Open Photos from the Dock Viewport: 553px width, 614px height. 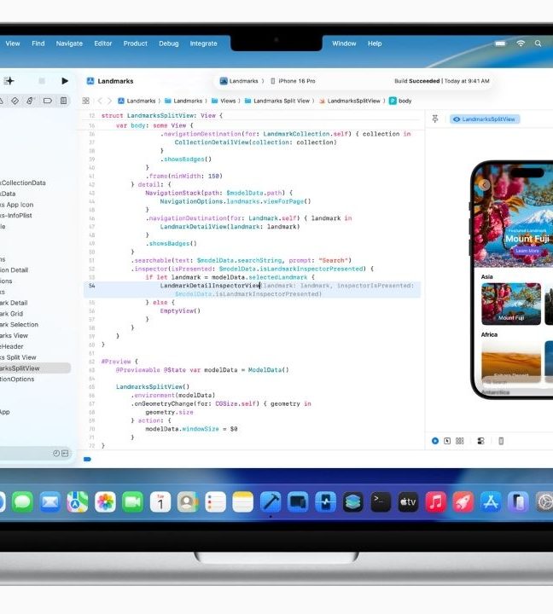[105, 501]
